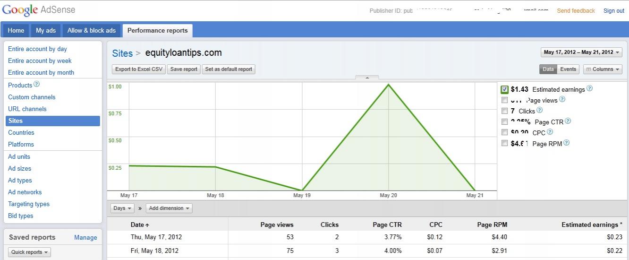
Task: Open the My ads tab
Action: [x=46, y=30]
